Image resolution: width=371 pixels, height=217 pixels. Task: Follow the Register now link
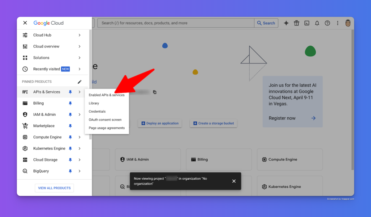coord(292,118)
